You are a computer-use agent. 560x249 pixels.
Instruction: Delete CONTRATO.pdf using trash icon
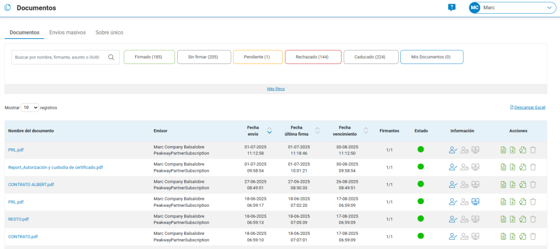(533, 236)
